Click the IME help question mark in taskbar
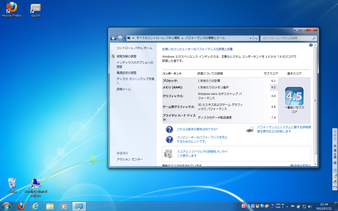 [272, 206]
